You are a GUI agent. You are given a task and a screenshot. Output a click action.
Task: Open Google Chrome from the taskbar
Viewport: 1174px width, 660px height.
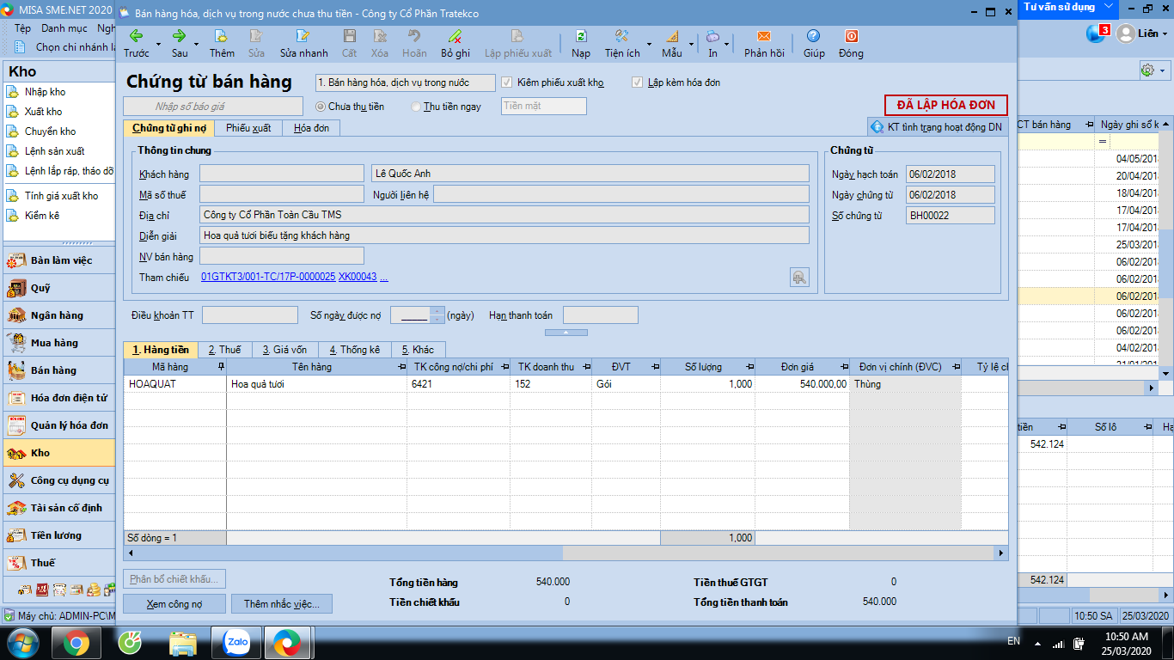(76, 642)
